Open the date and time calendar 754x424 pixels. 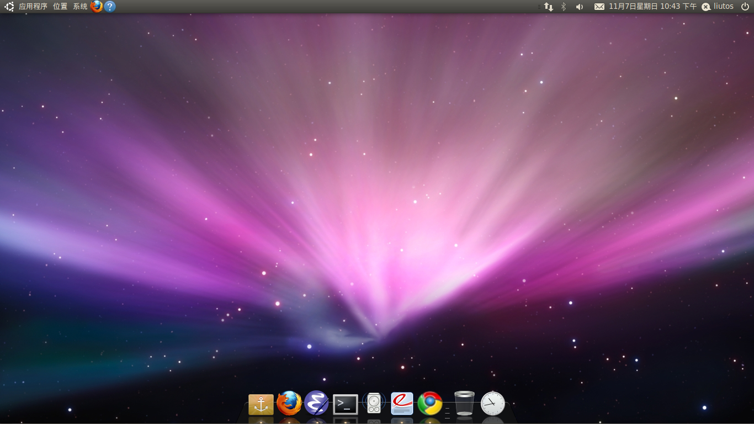click(653, 7)
